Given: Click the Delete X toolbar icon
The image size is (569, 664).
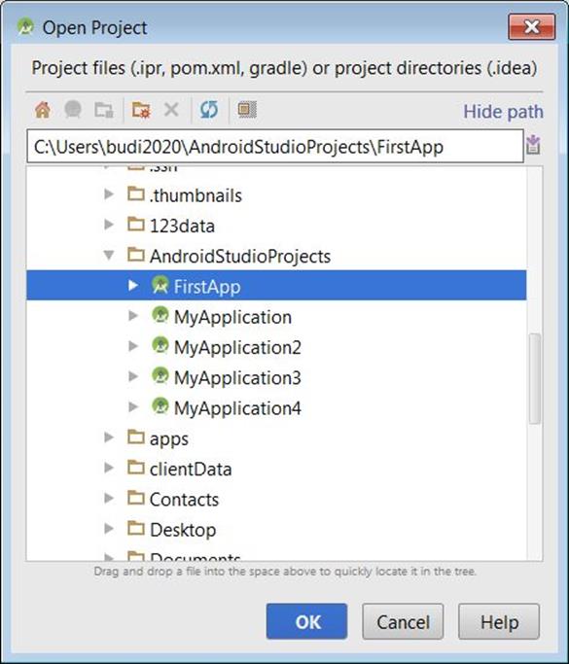Looking at the screenshot, I should (171, 110).
